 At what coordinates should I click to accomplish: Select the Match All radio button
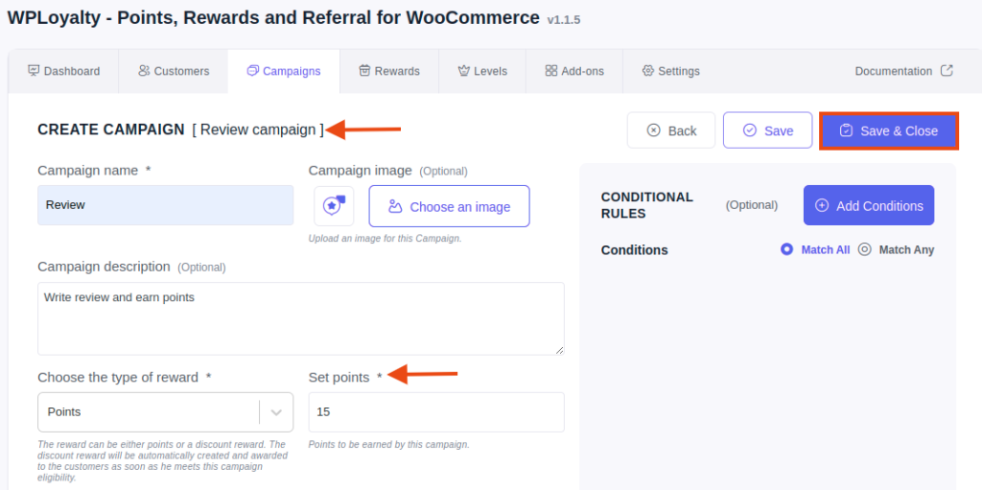786,249
